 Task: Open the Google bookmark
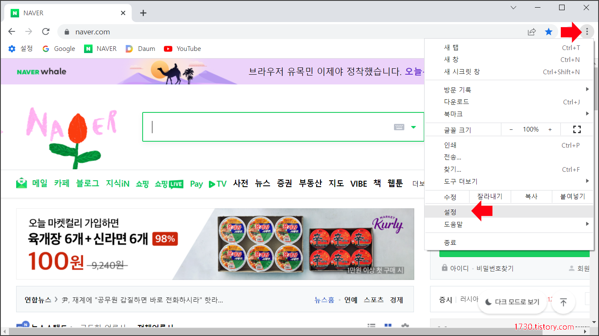coord(59,48)
